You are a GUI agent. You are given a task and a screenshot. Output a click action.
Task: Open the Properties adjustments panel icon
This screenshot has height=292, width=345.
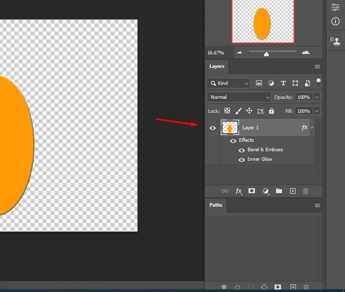point(335,7)
